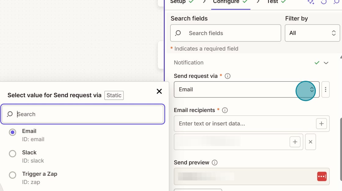The height and width of the screenshot is (191, 342).
Task: Select the Email radio option
Action: pos(13,132)
